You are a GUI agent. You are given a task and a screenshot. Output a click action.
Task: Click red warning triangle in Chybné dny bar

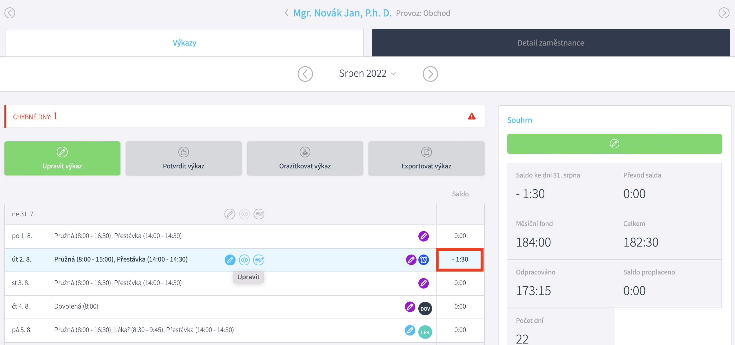tap(471, 116)
